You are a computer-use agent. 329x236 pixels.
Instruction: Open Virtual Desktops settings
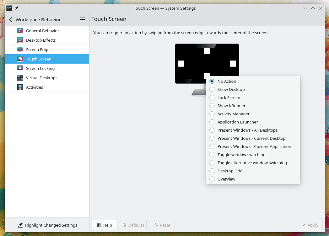[47, 78]
